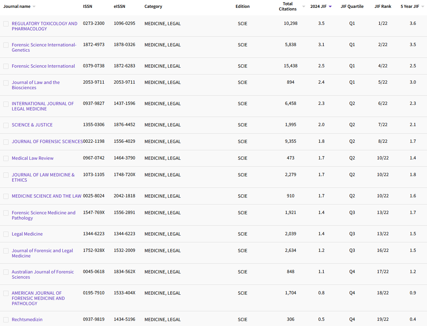
Task: Select the checkbox for Regulatory Toxicology and Pharmacology
Action: click(6, 24)
